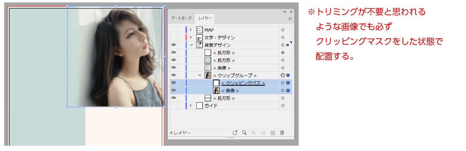The width and height of the screenshot is (466, 151).
Task: Click the target circle of the MAP layer
Action: click(x=283, y=30)
